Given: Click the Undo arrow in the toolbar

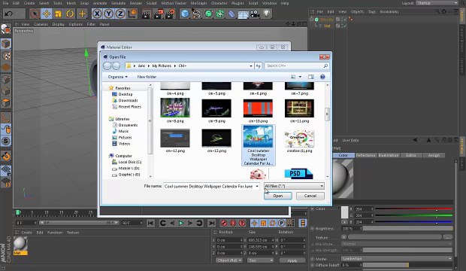Looking at the screenshot, I should (x=8, y=14).
